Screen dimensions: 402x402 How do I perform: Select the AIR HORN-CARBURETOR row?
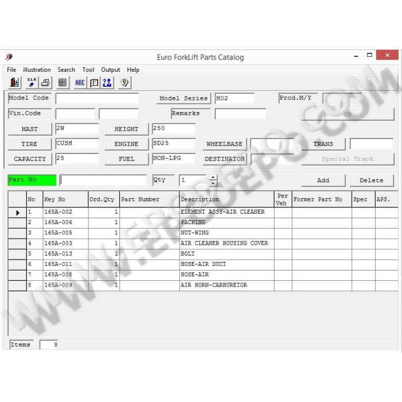click(x=203, y=285)
